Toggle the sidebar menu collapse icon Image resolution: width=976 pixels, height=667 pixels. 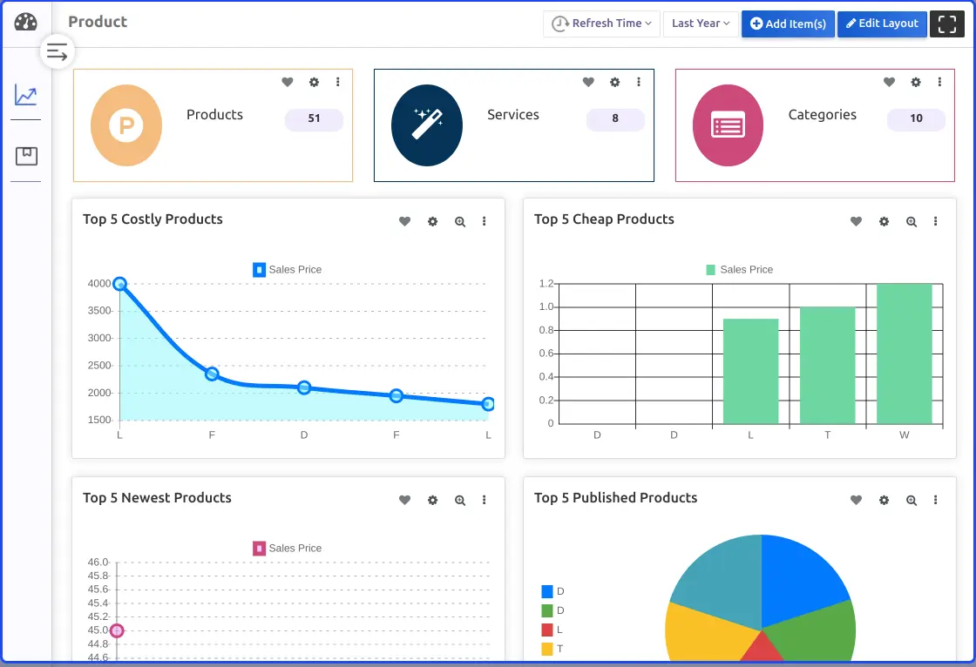pyautogui.click(x=57, y=52)
